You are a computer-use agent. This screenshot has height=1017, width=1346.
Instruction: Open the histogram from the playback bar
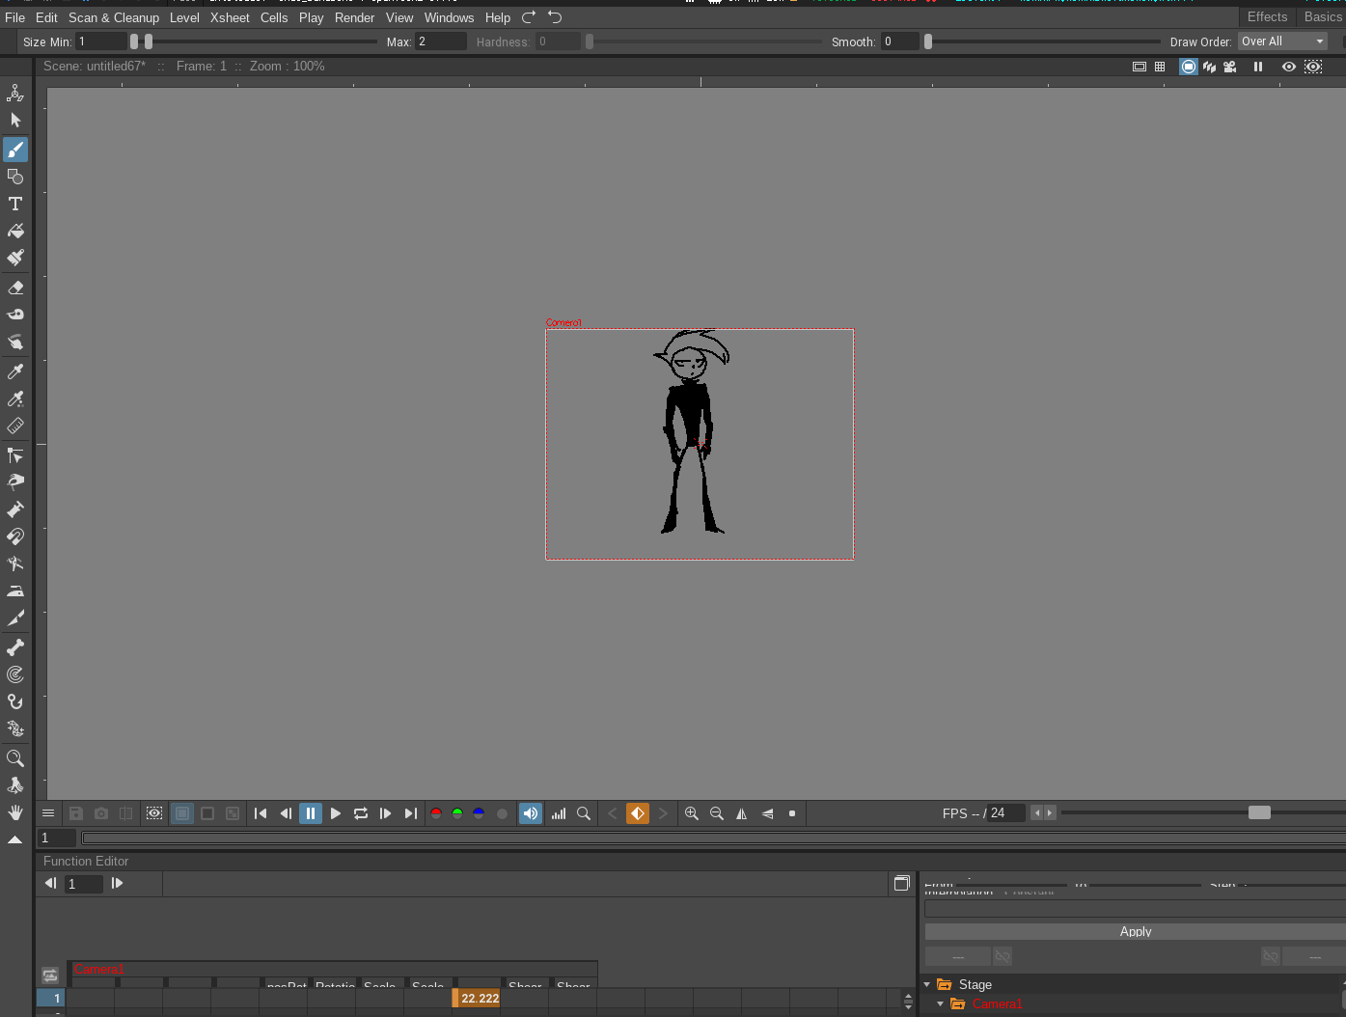(558, 813)
